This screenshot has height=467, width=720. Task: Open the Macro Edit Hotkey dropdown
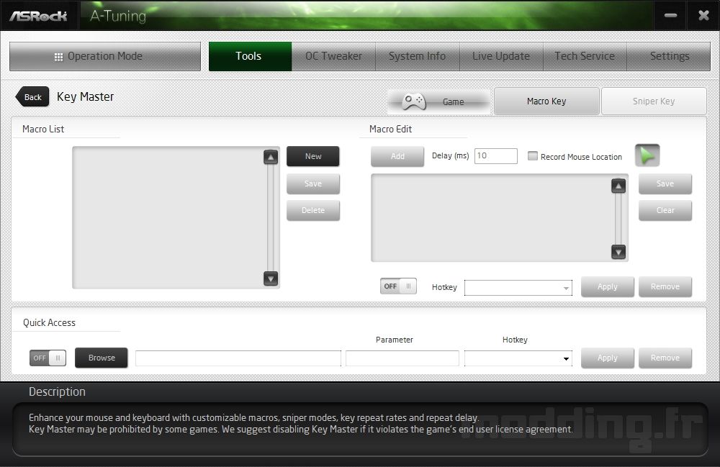tap(518, 288)
